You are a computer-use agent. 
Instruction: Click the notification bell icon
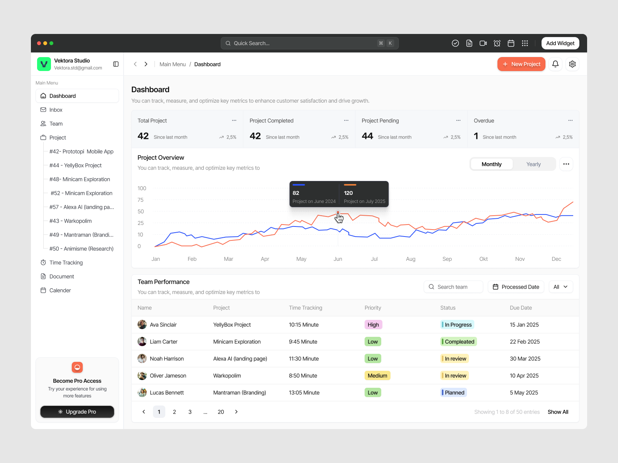pos(555,64)
